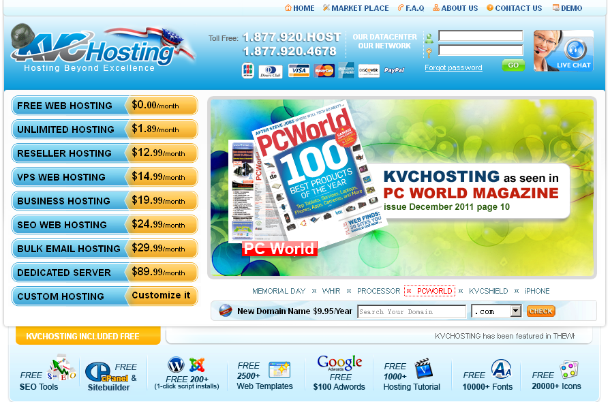Click the free SEO Tools icon
This screenshot has width=610, height=402.
[x=61, y=367]
